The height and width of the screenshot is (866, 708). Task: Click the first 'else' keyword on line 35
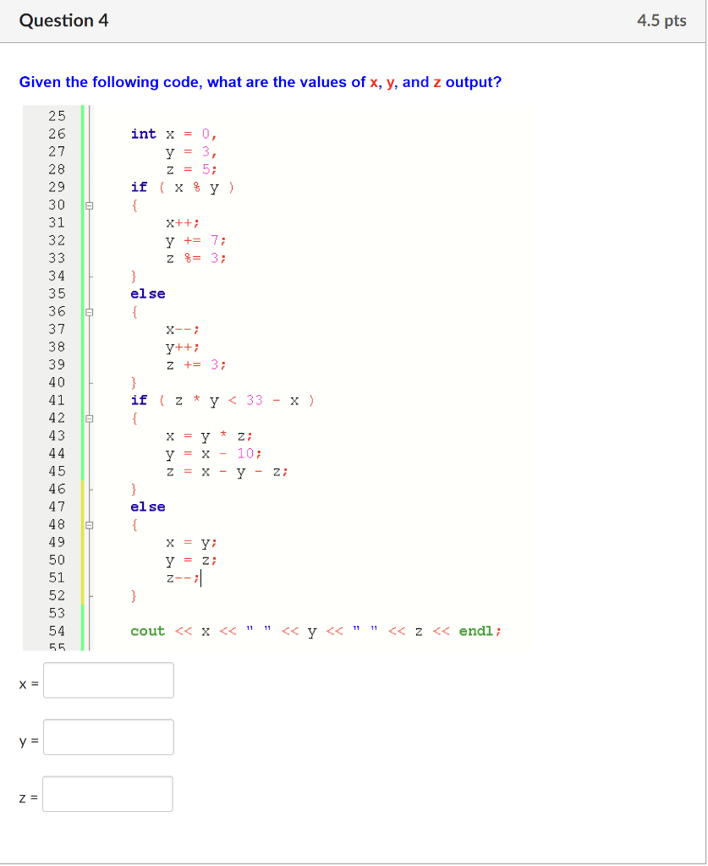(x=148, y=293)
